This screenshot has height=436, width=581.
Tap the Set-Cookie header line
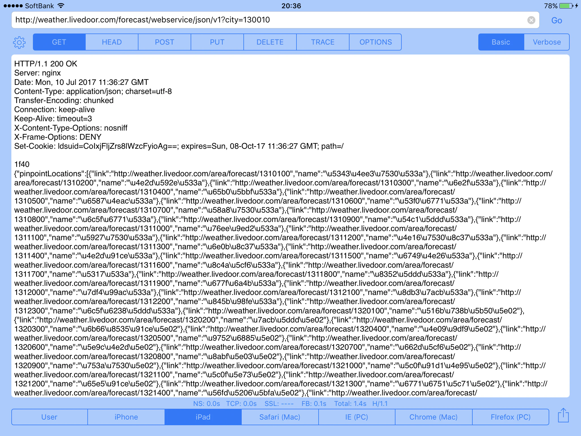point(179,146)
